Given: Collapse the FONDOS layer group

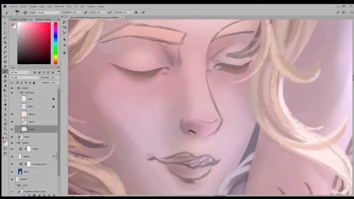Looking at the screenshot, I should tap(16, 143).
